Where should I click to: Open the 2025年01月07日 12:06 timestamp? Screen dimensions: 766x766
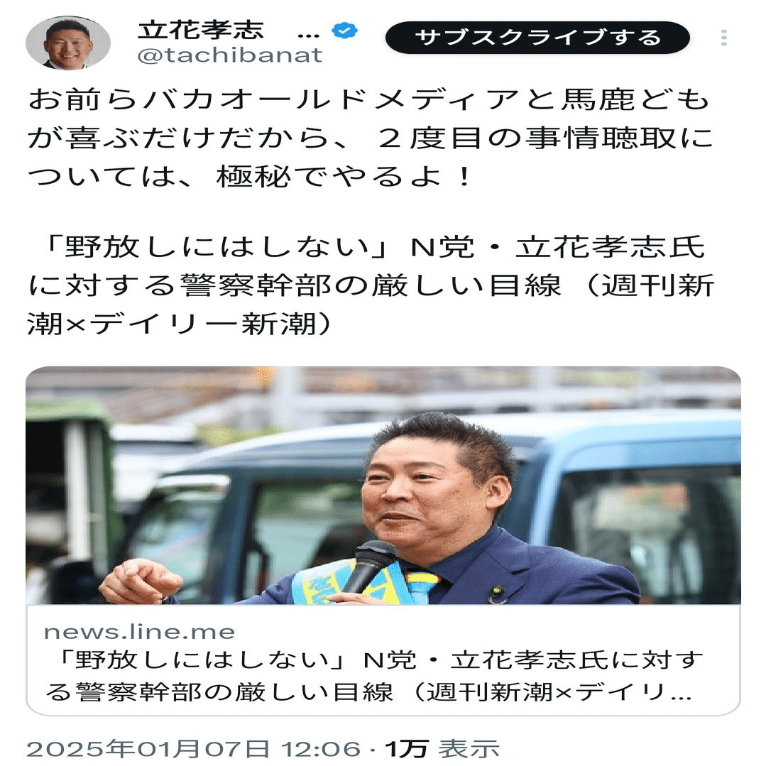(194, 749)
